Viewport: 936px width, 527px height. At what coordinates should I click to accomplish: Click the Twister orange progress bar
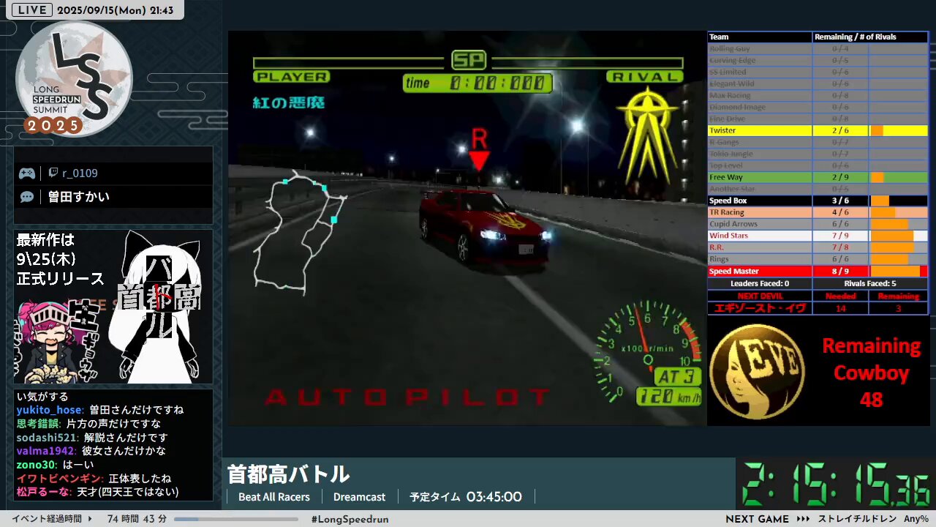pyautogui.click(x=877, y=130)
